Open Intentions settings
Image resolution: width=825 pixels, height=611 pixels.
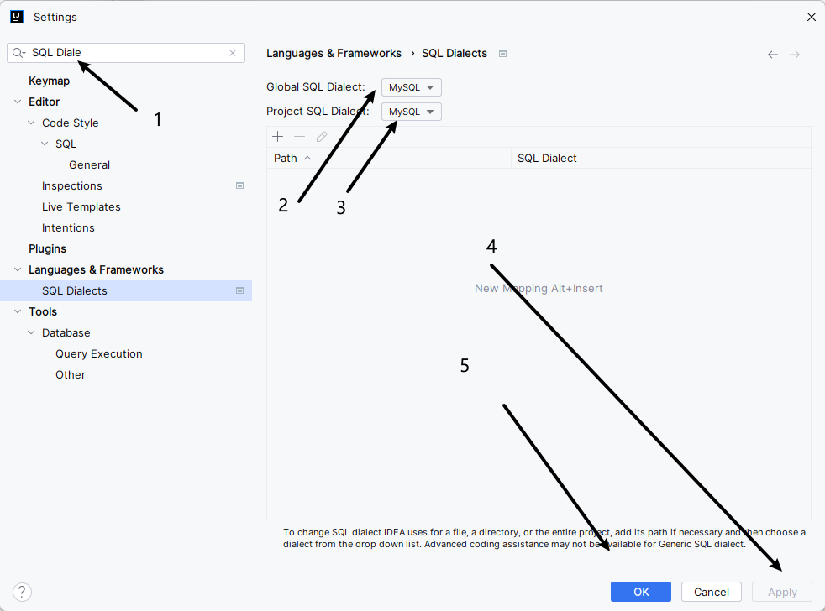[x=68, y=227]
